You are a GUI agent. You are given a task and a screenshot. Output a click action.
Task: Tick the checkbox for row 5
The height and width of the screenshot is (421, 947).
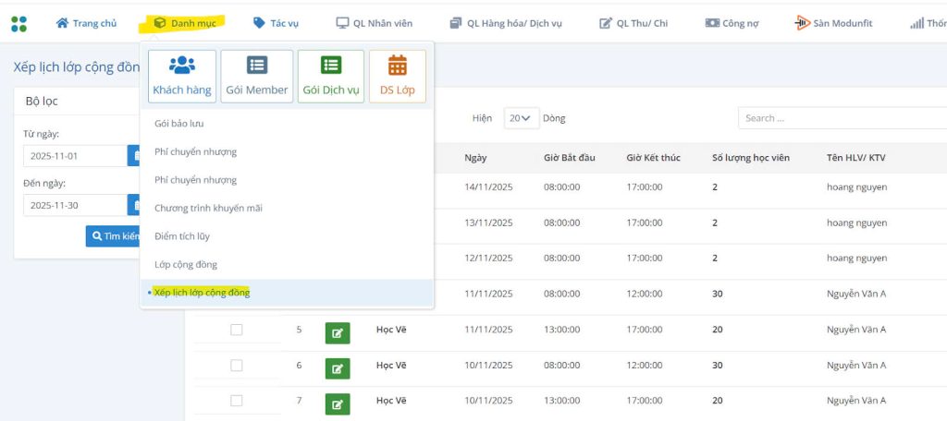(x=236, y=330)
